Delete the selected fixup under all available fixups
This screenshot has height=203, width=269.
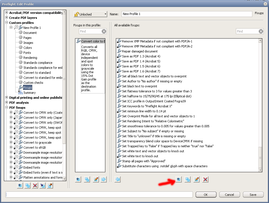[x=205, y=179]
